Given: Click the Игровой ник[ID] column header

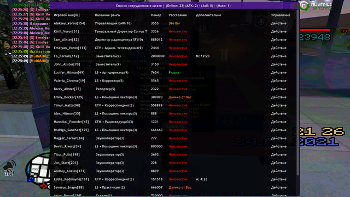Looking at the screenshot, I should (67, 15).
